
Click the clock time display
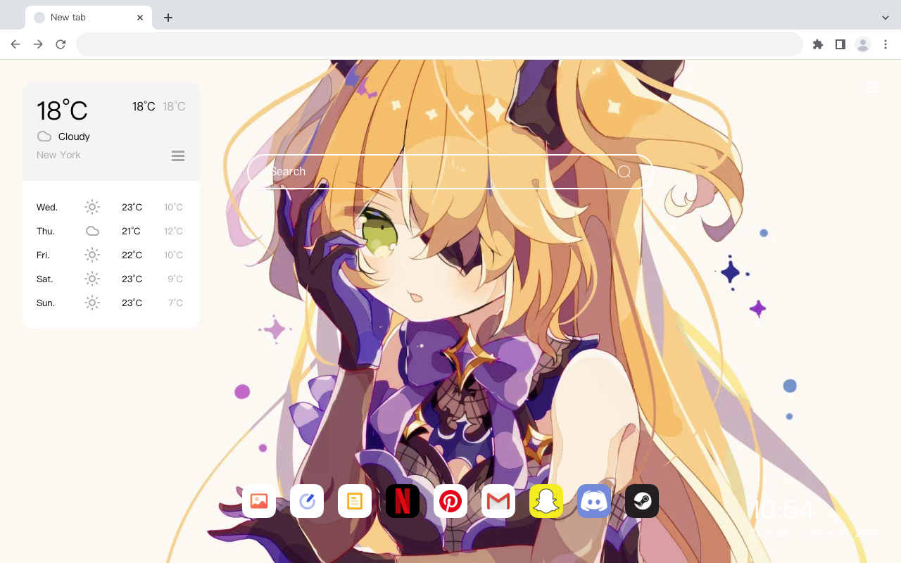pyautogui.click(x=781, y=510)
